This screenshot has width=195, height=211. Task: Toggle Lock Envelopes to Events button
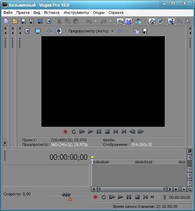coord(152,21)
